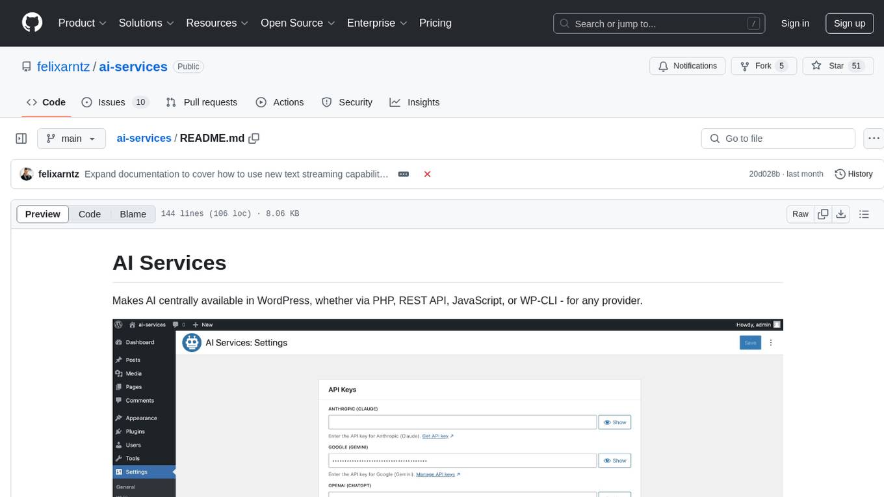Select the Blame view
The height and width of the screenshot is (497, 884).
[133, 214]
